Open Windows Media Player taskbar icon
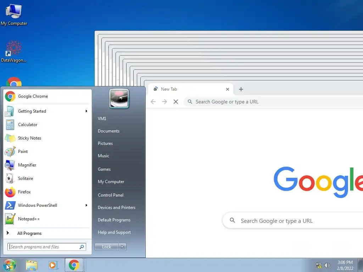 click(x=52, y=265)
